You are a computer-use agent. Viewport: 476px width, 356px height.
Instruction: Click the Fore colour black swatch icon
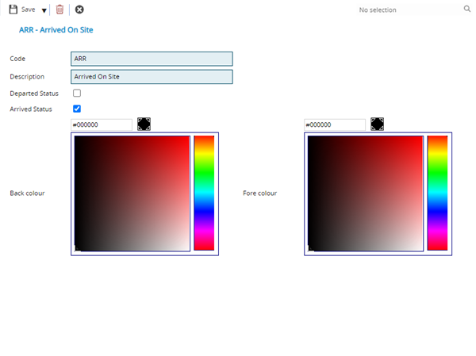[377, 124]
